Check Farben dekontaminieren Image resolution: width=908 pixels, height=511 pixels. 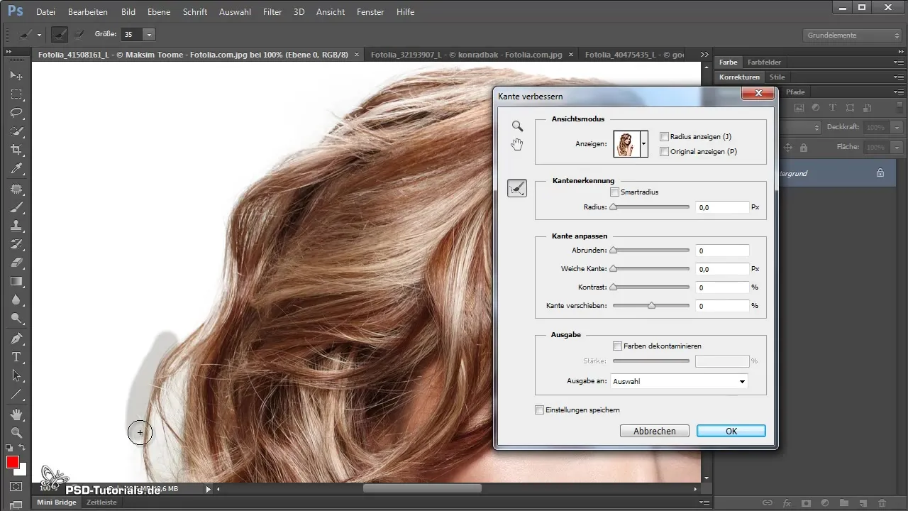tap(618, 346)
